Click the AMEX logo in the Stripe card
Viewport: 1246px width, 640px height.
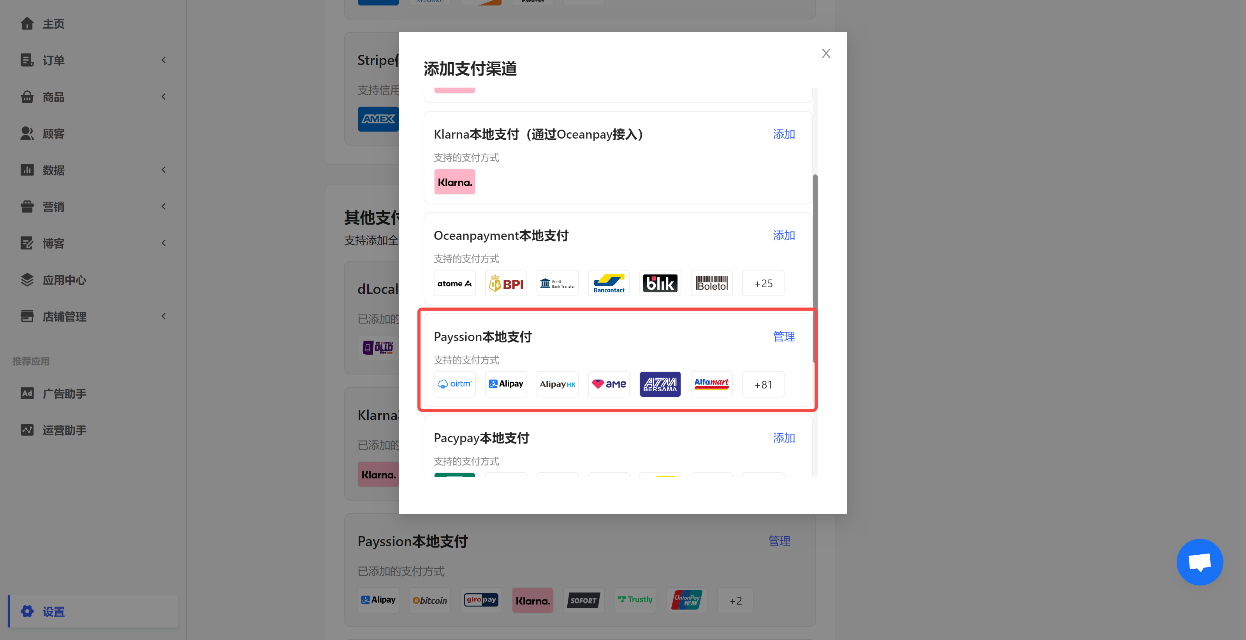[x=378, y=118]
